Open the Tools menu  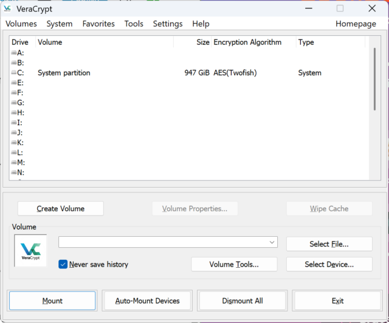tap(134, 24)
